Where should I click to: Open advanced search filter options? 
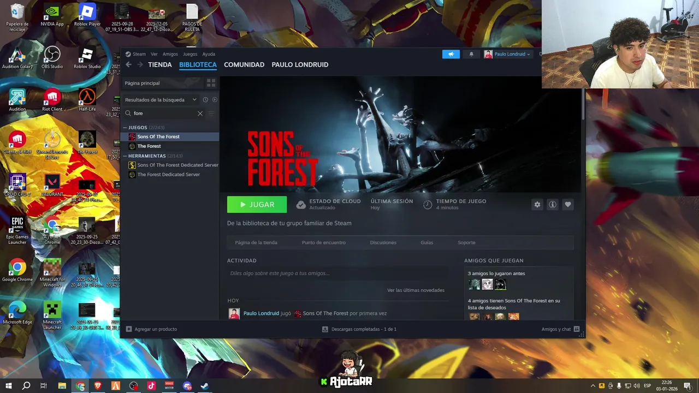point(211,114)
